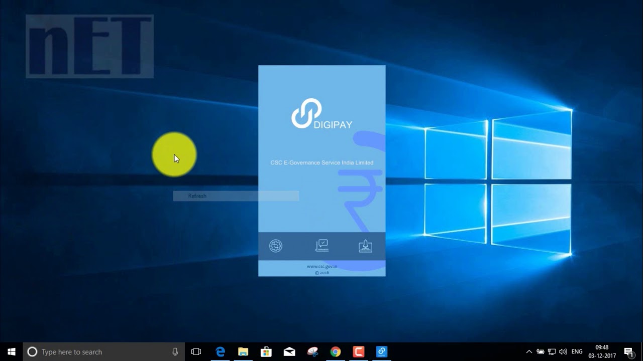
Task: Open Microsoft Store from taskbar
Action: [266, 352]
